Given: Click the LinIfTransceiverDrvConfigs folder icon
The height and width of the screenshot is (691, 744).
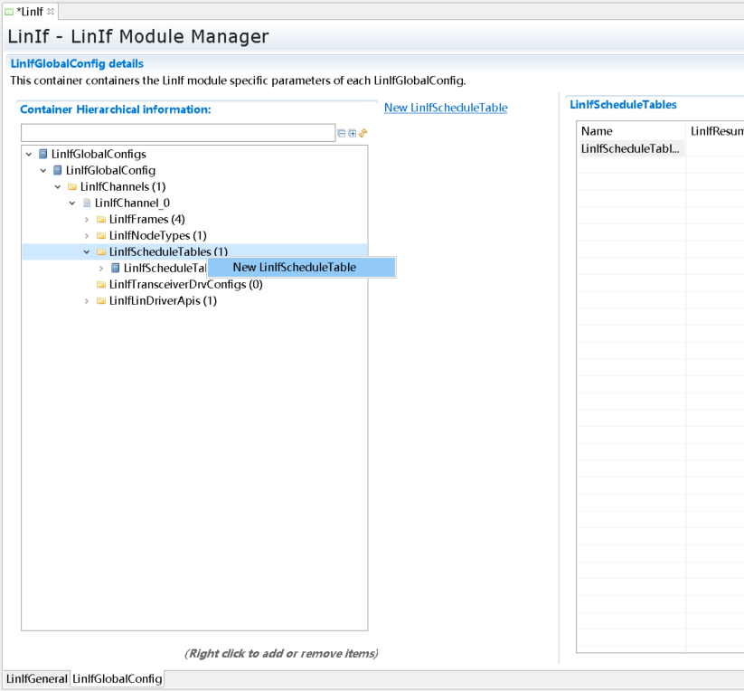Looking at the screenshot, I should 101,285.
